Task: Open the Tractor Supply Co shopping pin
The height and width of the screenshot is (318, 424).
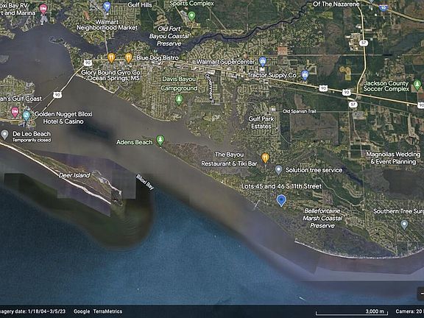Action: click(305, 75)
